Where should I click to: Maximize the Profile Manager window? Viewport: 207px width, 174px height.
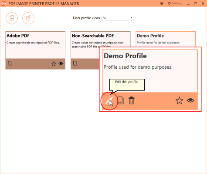(x=196, y=3)
